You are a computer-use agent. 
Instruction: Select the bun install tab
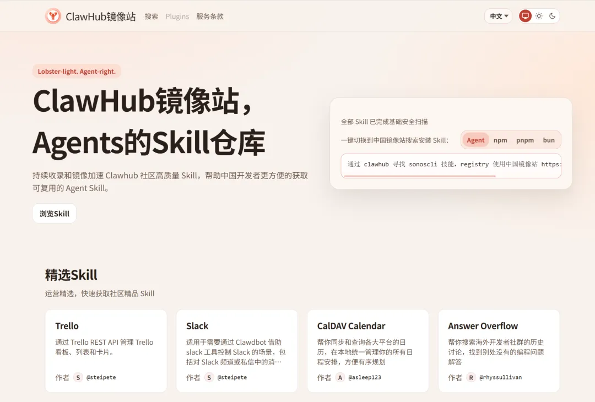549,140
